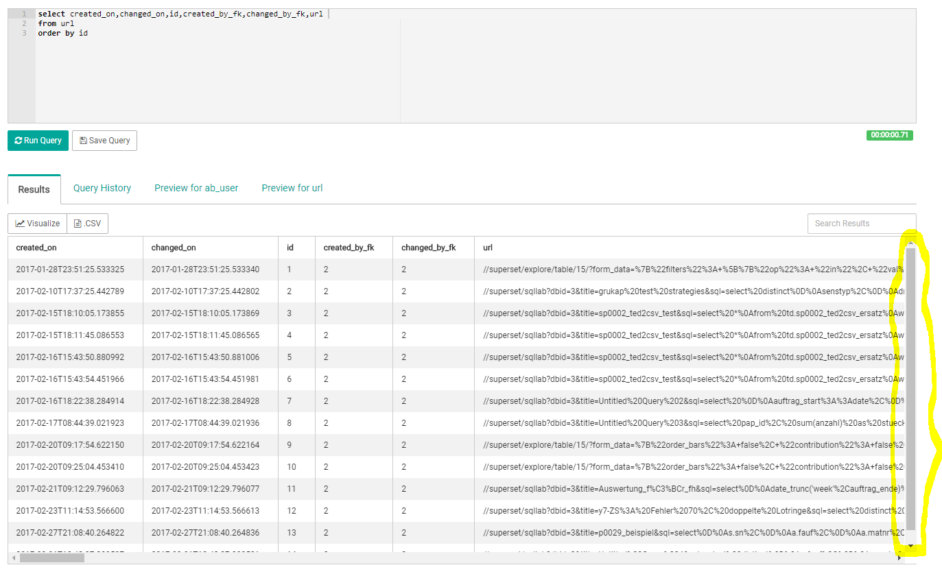
Task: Click the save icon beside Save Query
Action: pyautogui.click(x=82, y=140)
